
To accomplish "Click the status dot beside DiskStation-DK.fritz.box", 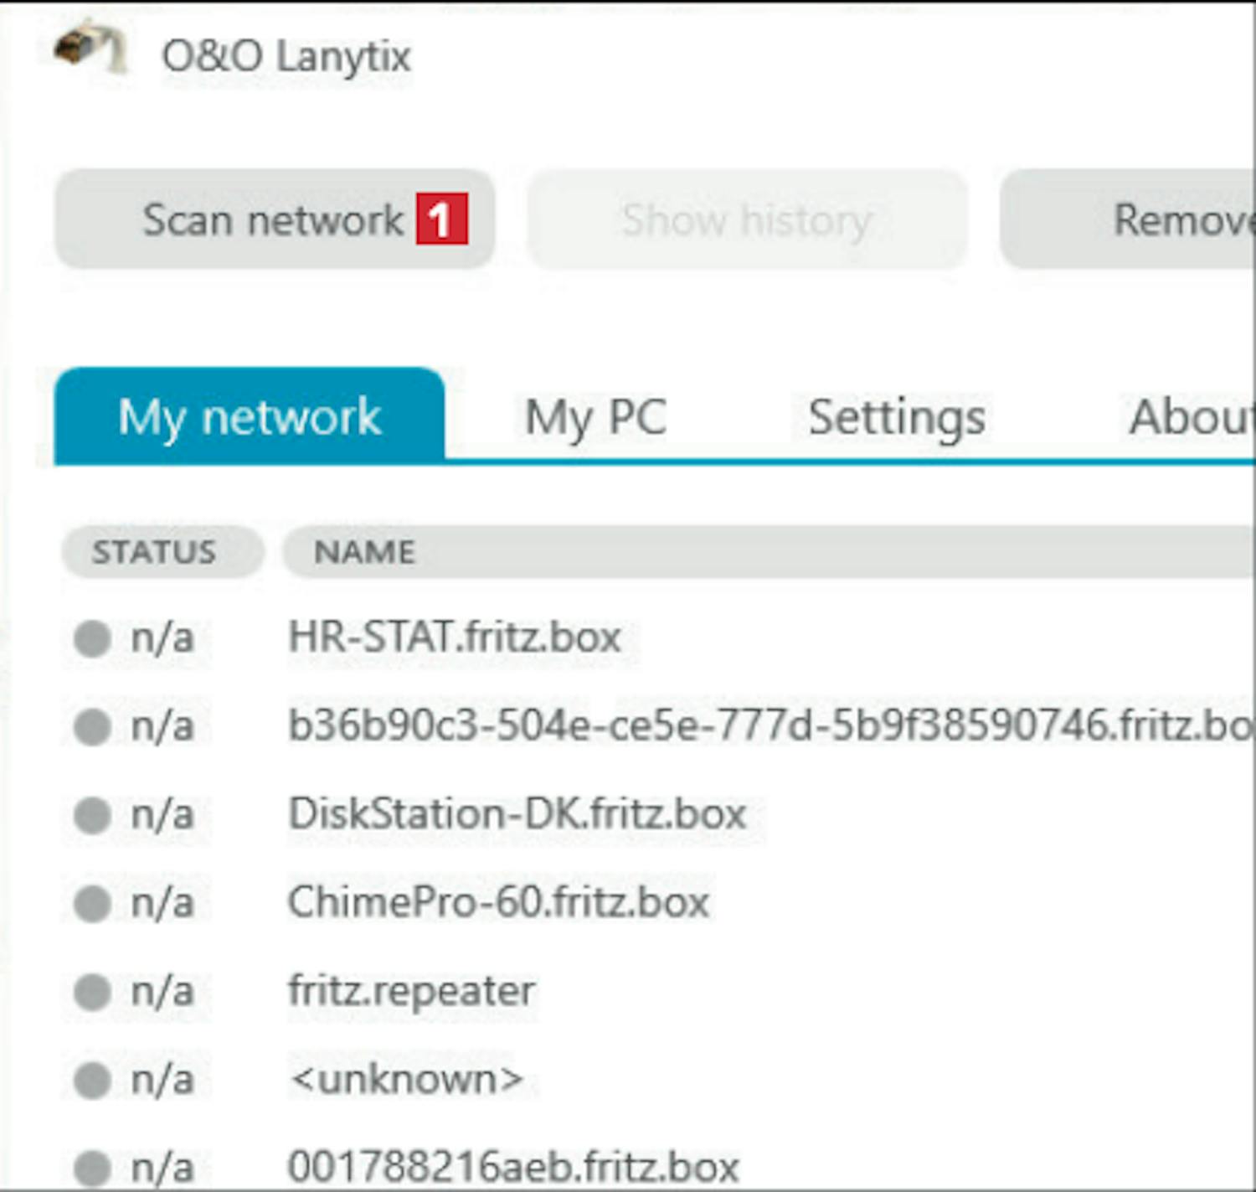I will (92, 815).
